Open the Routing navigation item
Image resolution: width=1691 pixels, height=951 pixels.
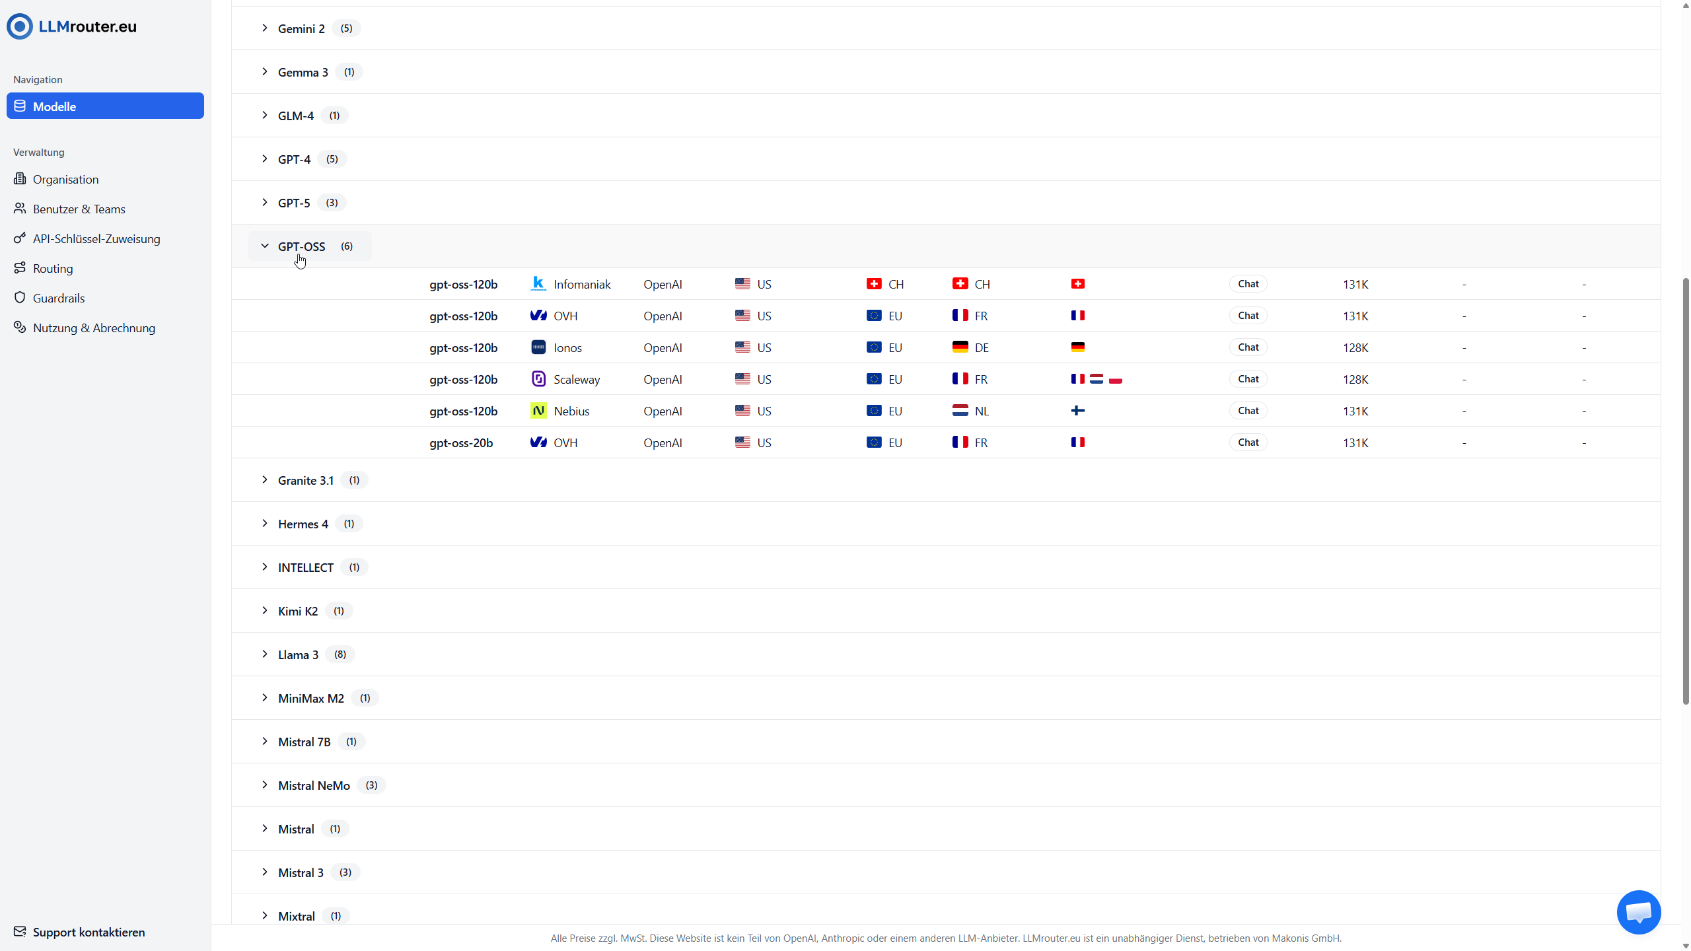tap(53, 268)
